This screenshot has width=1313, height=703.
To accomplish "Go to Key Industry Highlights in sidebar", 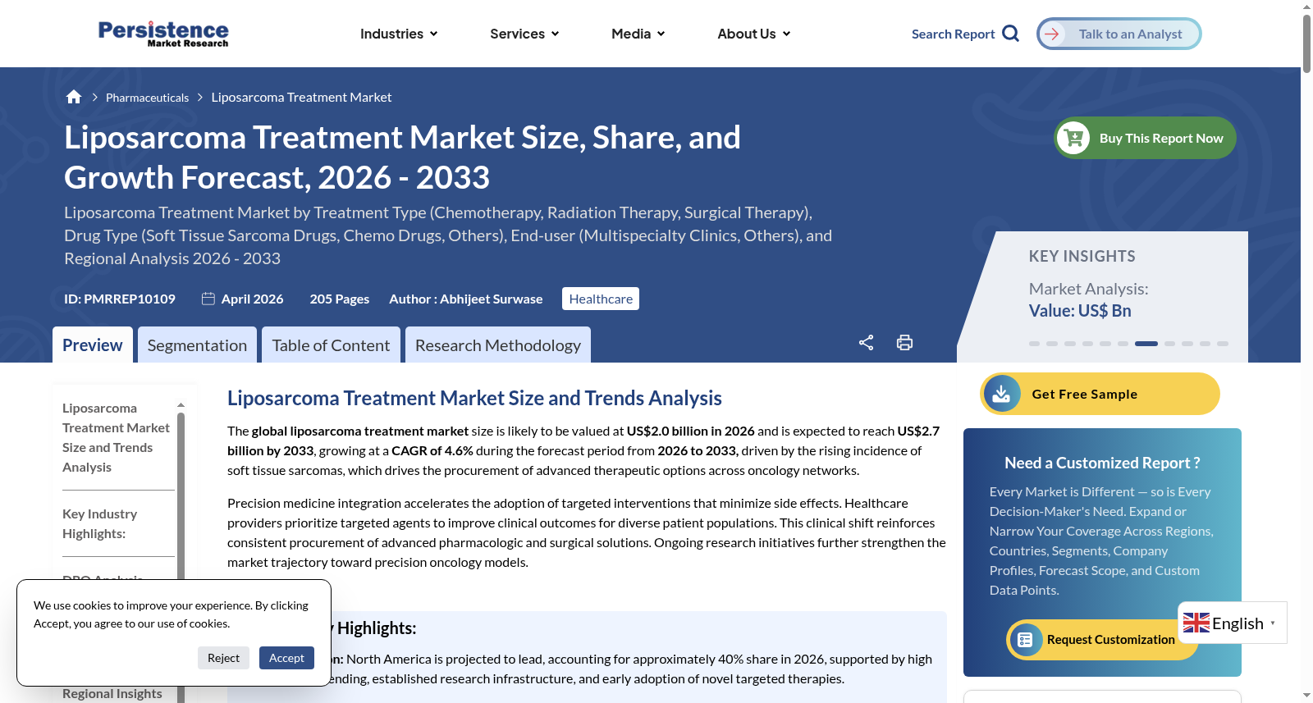I will (x=100, y=523).
